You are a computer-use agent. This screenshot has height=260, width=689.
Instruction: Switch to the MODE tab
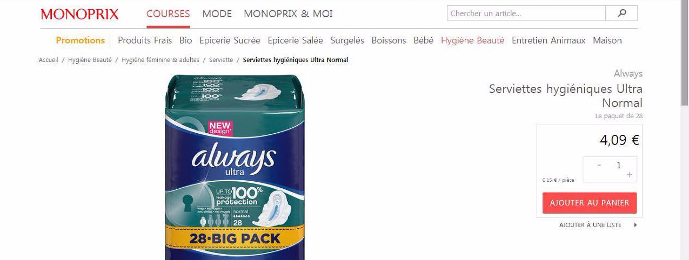(x=217, y=14)
